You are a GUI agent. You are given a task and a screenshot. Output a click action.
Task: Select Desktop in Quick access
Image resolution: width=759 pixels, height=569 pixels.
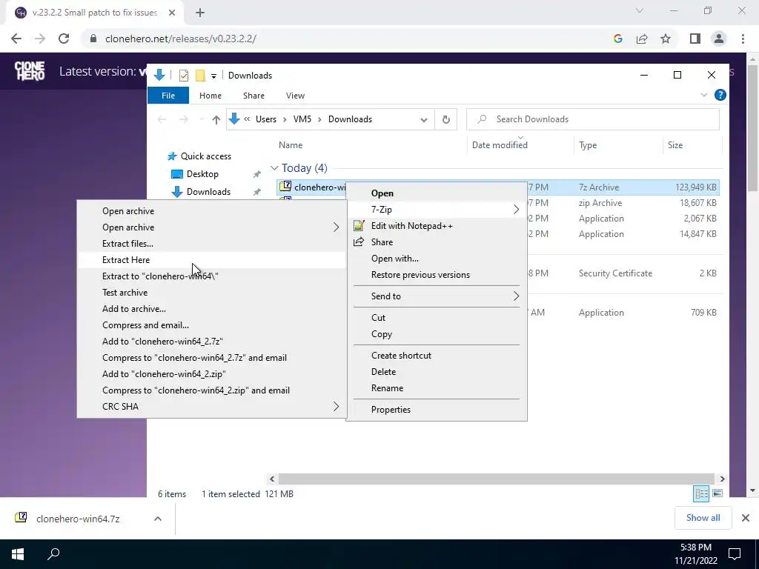coord(202,174)
